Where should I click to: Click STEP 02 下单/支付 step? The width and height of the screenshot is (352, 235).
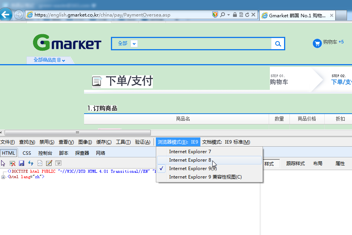coord(342,79)
